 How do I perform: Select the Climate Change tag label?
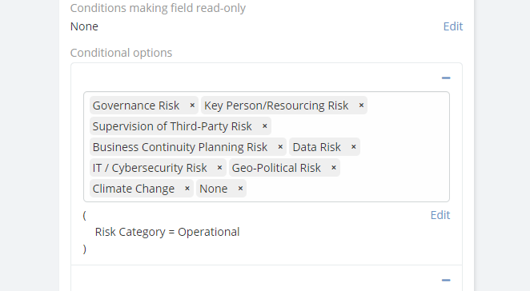(x=134, y=189)
